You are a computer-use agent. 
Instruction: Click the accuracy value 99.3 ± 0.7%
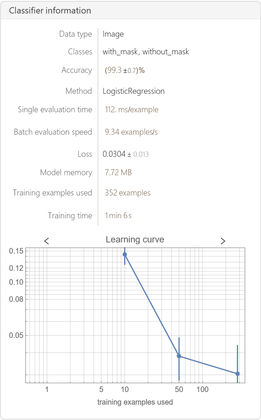coord(125,70)
